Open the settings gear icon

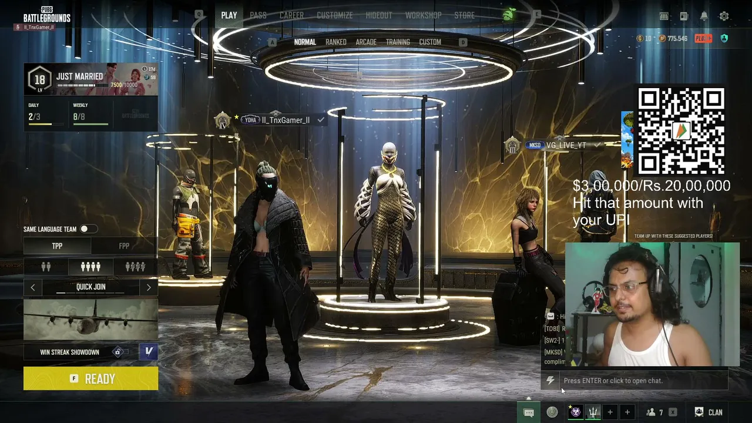(x=724, y=16)
